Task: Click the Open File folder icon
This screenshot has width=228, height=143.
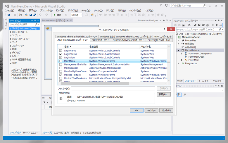Action: tap(27, 15)
